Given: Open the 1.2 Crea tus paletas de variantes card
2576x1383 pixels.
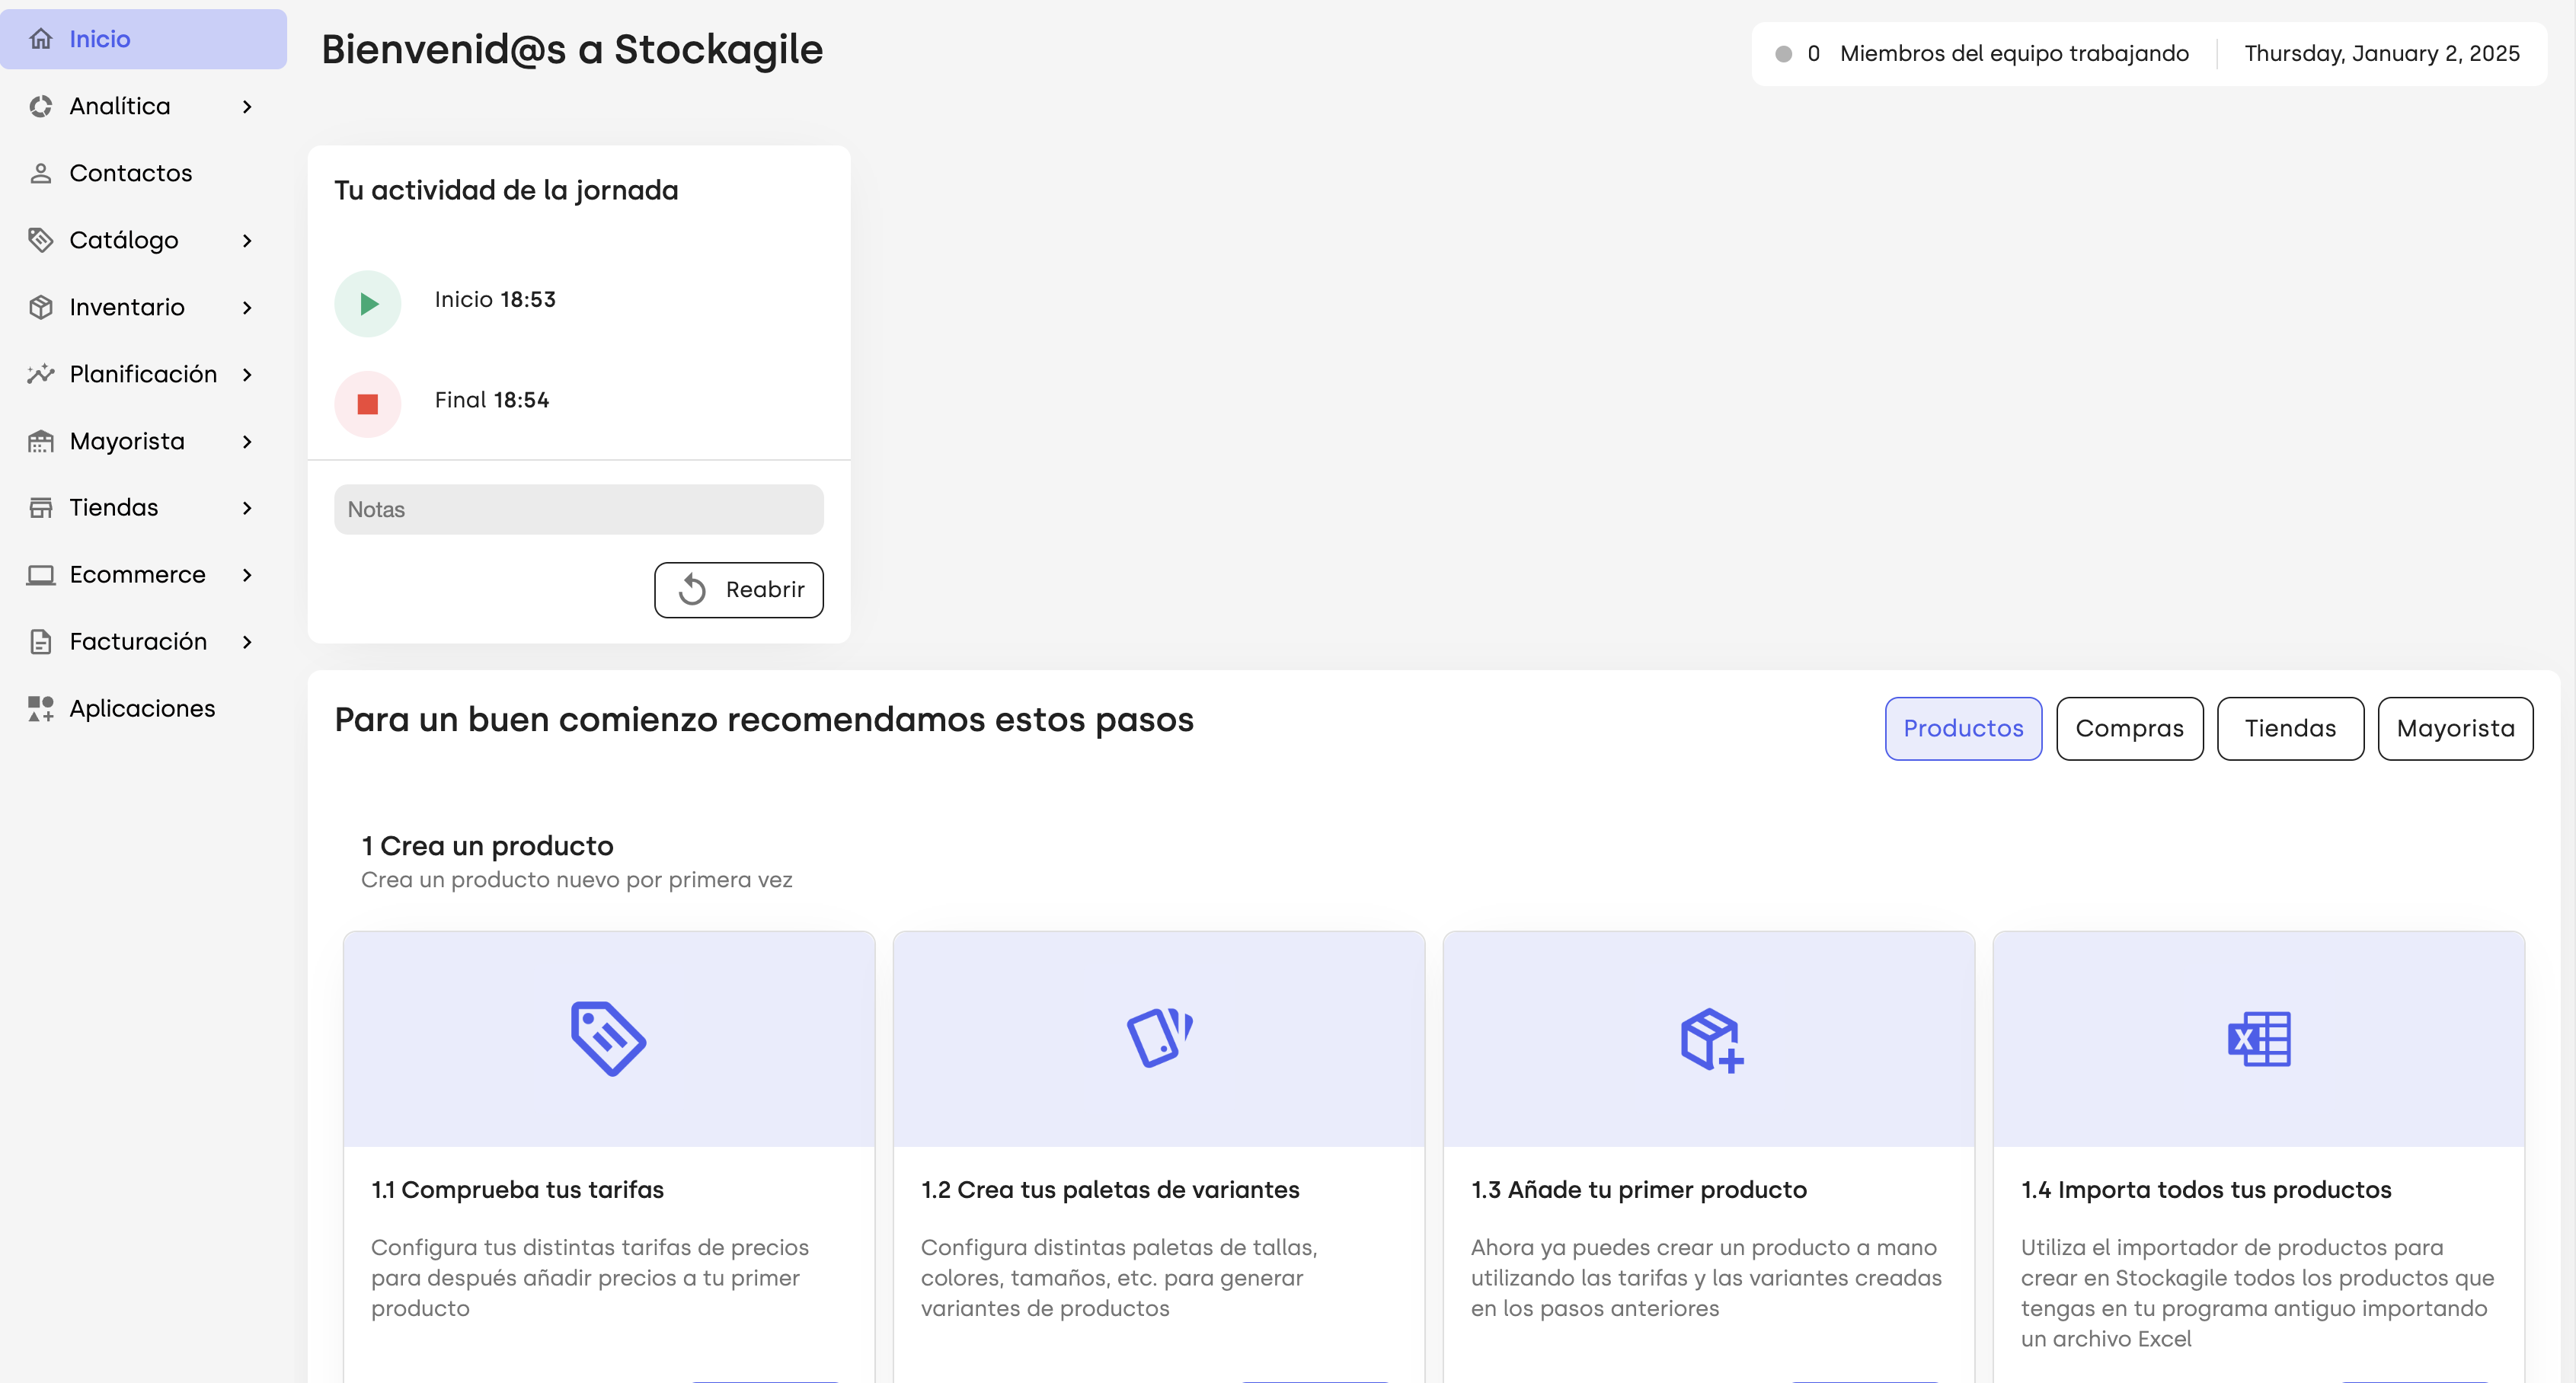Looking at the screenshot, I should click(1158, 1157).
